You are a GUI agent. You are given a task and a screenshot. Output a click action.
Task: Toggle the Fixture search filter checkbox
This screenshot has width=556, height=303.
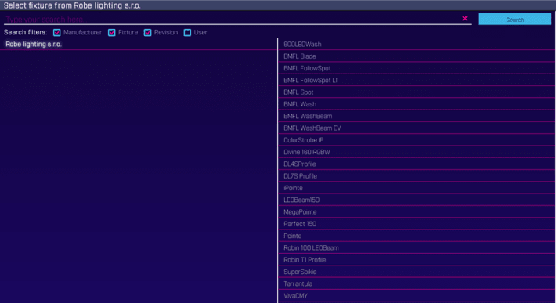(112, 33)
